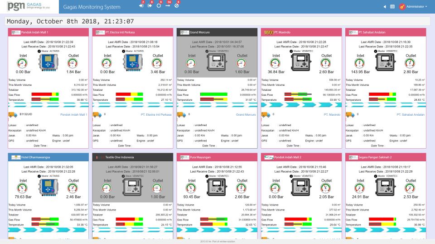Select the Hotel Dharmawangsa panel header

coord(48,157)
